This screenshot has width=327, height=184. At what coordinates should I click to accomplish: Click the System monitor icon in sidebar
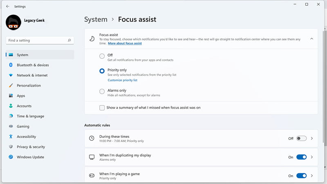click(11, 55)
